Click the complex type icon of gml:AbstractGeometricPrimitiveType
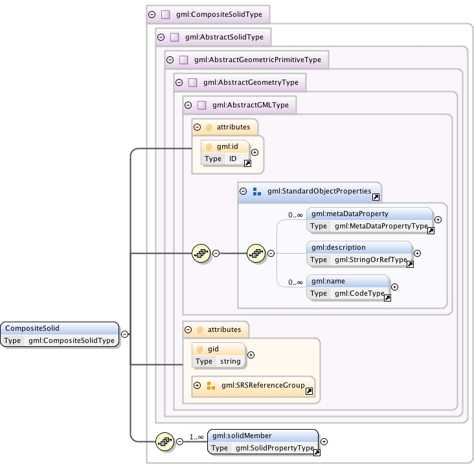Image resolution: width=474 pixels, height=464 pixels. tap(183, 60)
